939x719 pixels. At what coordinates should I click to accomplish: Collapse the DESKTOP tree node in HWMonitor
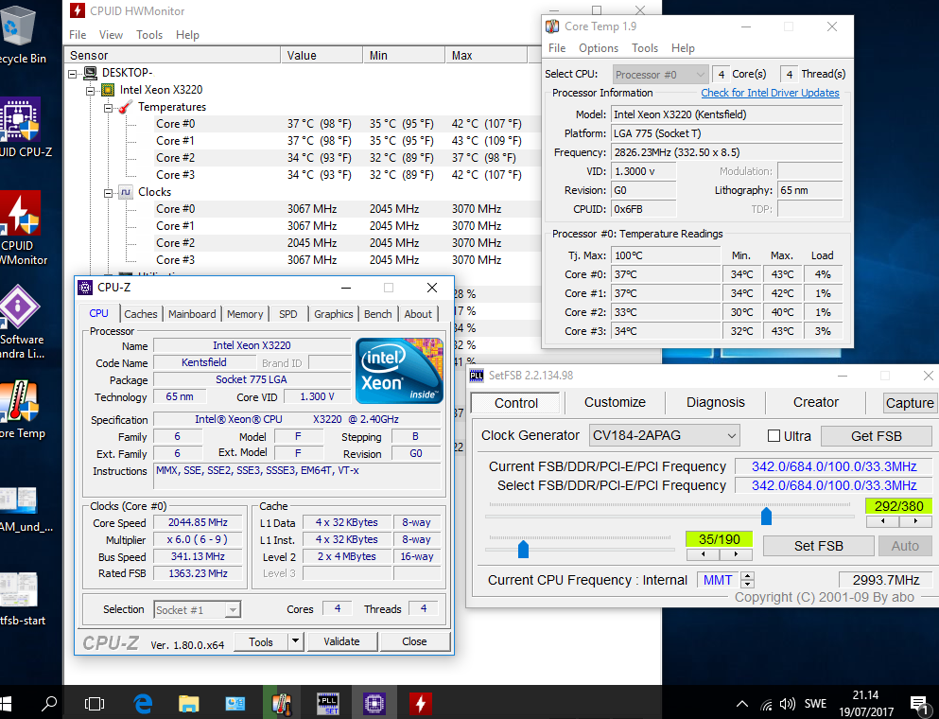pos(73,74)
